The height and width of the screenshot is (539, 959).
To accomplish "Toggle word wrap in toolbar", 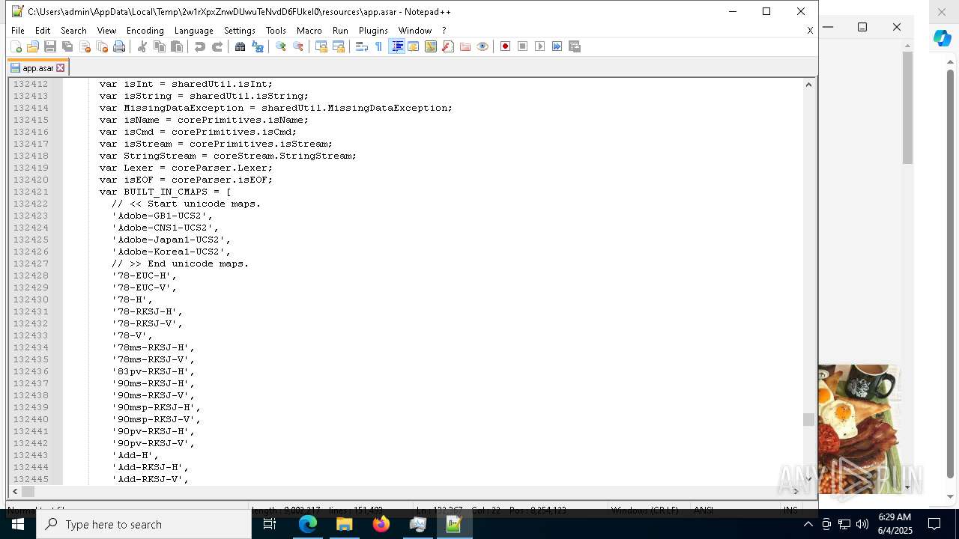I will point(362,46).
